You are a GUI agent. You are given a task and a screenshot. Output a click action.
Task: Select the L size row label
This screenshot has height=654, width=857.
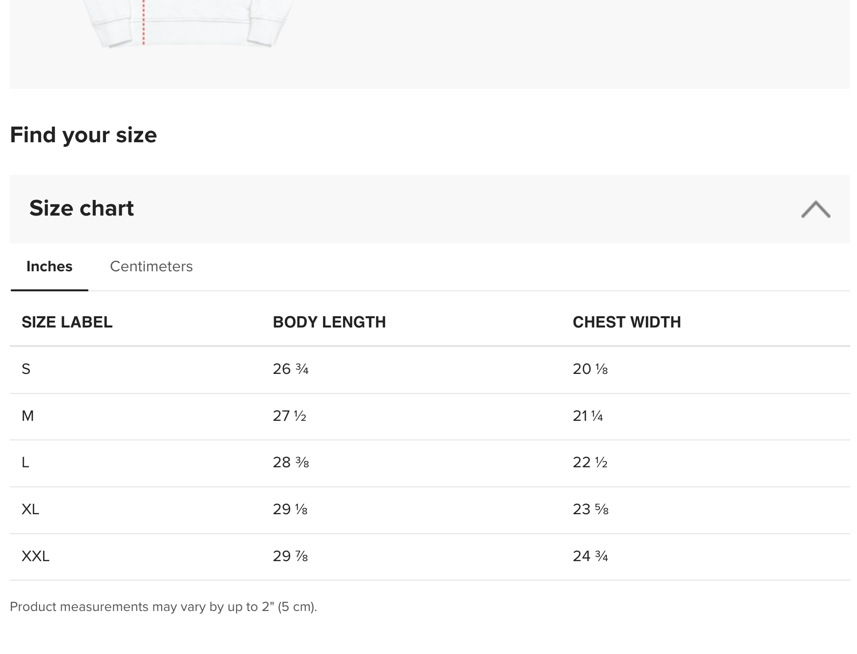(x=25, y=462)
